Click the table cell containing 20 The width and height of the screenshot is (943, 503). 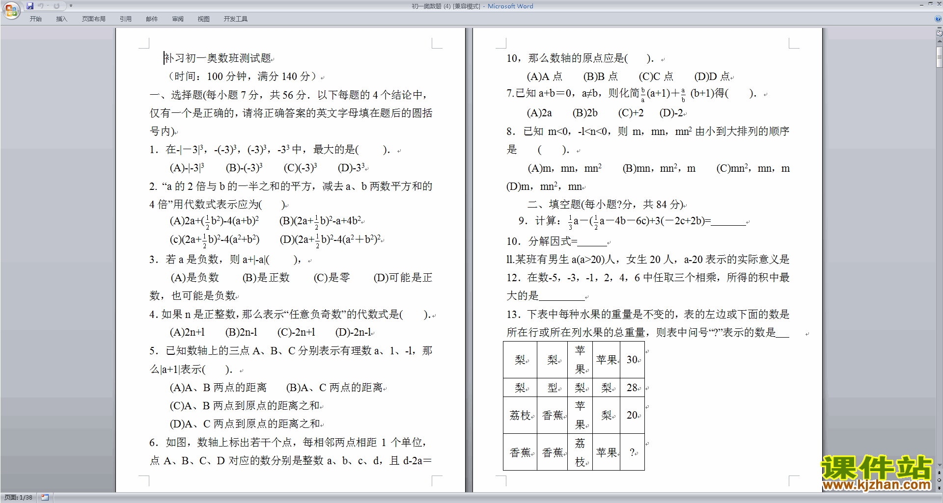pos(632,415)
